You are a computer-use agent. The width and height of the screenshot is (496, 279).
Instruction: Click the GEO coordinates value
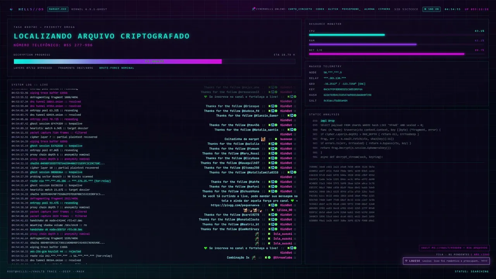pyautogui.click(x=344, y=84)
